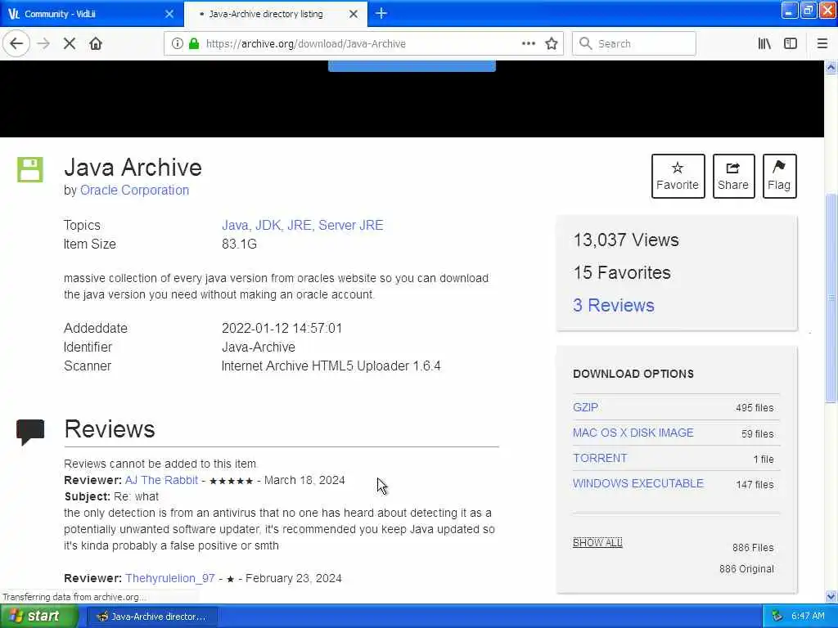Open the Java topic link
Viewport: 838px width, 628px height.
[235, 226]
